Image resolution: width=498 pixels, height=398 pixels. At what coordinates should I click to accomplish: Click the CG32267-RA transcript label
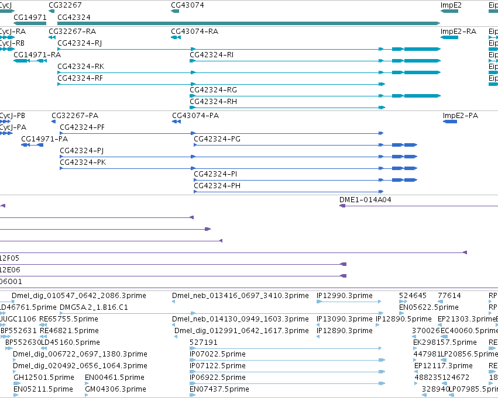coord(73,32)
